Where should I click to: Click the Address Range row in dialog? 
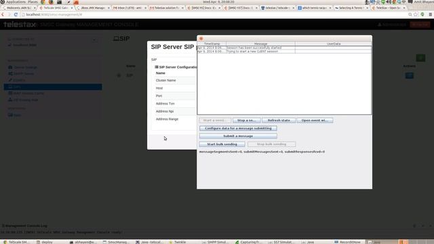pos(176,119)
